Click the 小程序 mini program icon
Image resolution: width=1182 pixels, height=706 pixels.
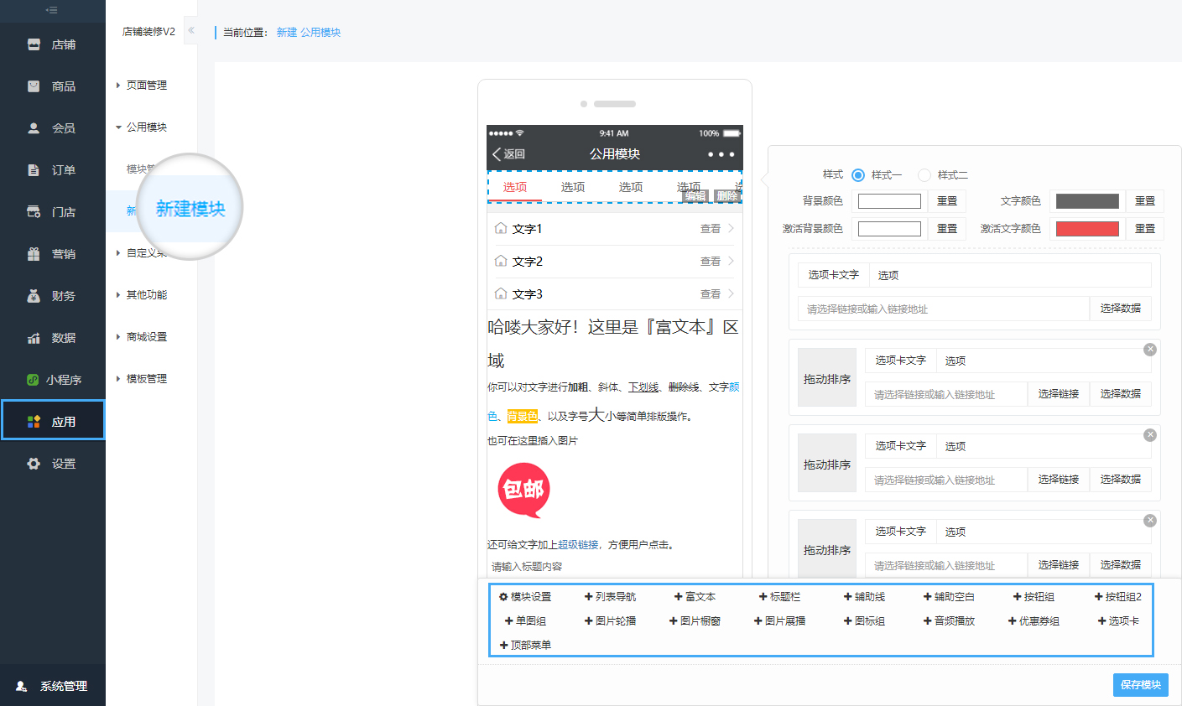33,380
